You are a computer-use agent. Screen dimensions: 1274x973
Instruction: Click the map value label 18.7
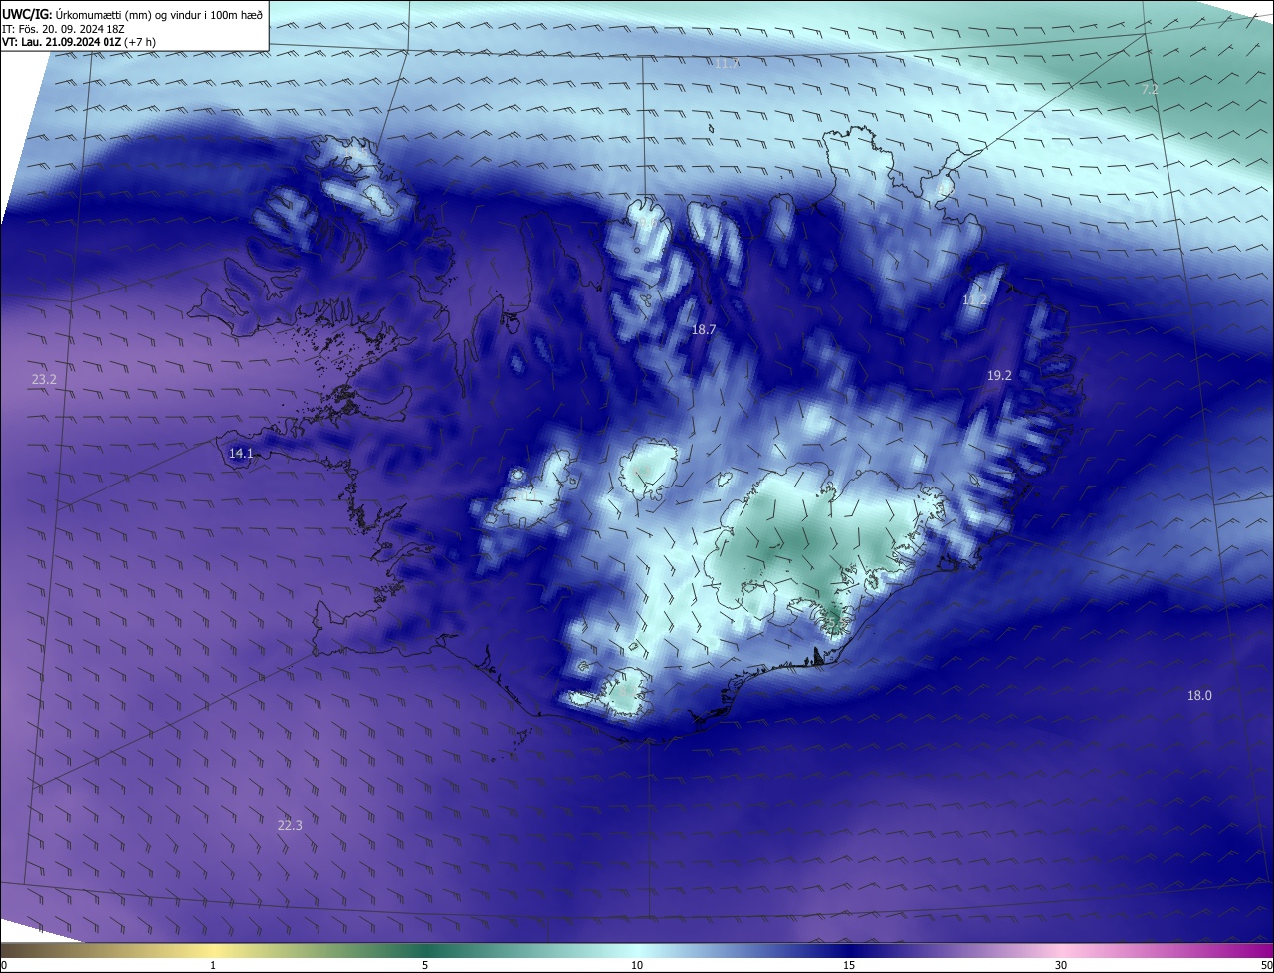[x=704, y=328]
